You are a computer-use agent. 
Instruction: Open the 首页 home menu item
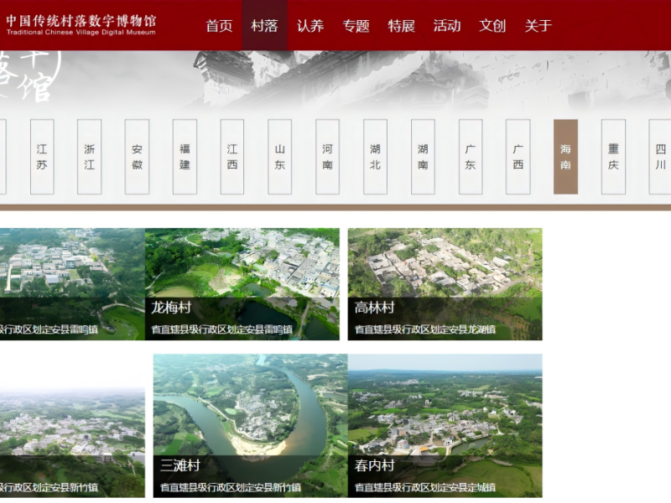[x=219, y=26]
